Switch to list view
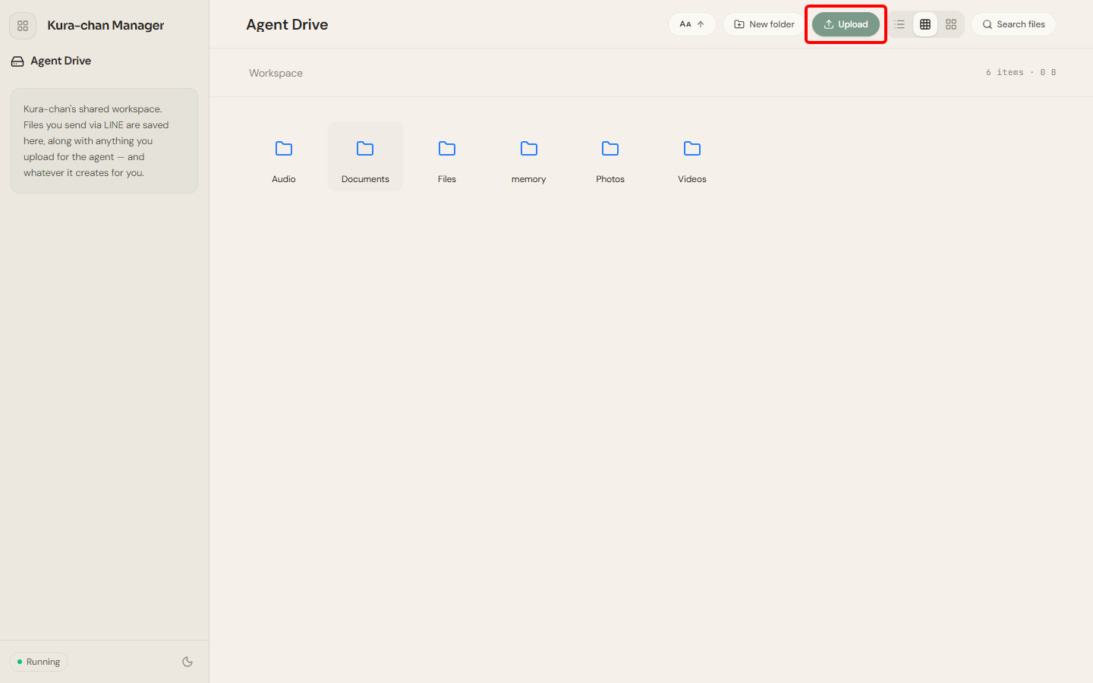 pyautogui.click(x=899, y=24)
